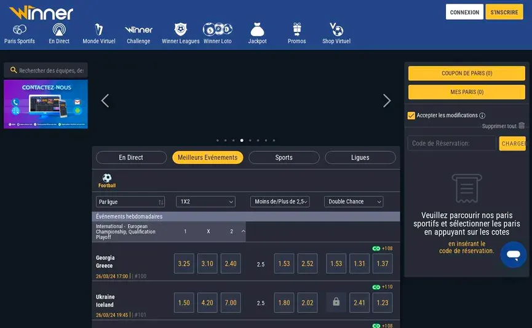Open the Jackpot money bag icon
Viewport: 532px width, 328px height.
tap(257, 29)
